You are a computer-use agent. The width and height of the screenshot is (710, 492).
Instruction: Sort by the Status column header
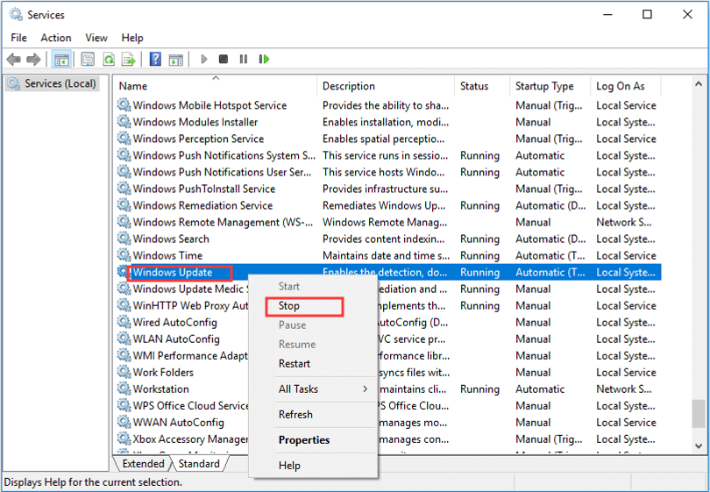pos(481,86)
